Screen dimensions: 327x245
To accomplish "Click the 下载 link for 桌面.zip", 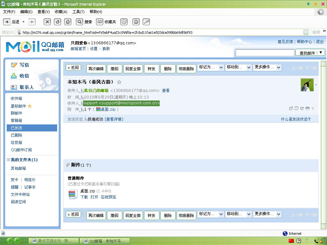I will pos(84,197).
